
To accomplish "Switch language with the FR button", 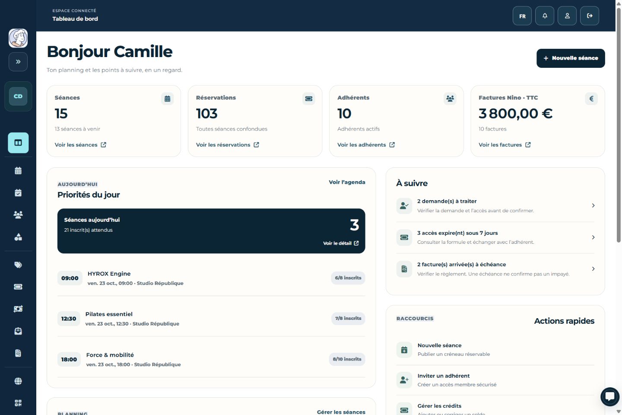I will 522,16.
